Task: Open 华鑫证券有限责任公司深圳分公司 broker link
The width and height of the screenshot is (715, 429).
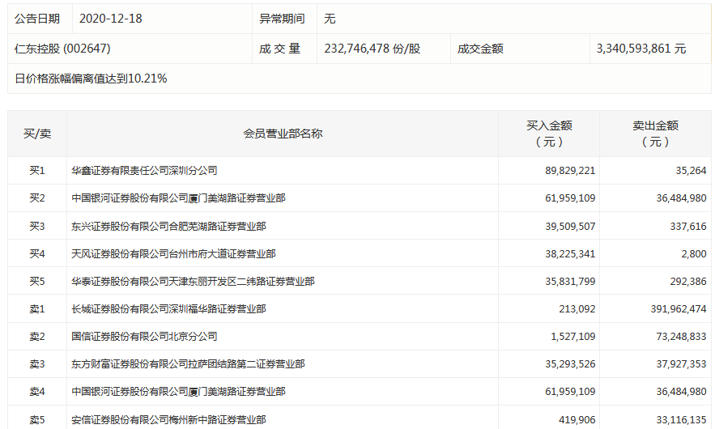Action: [x=144, y=171]
